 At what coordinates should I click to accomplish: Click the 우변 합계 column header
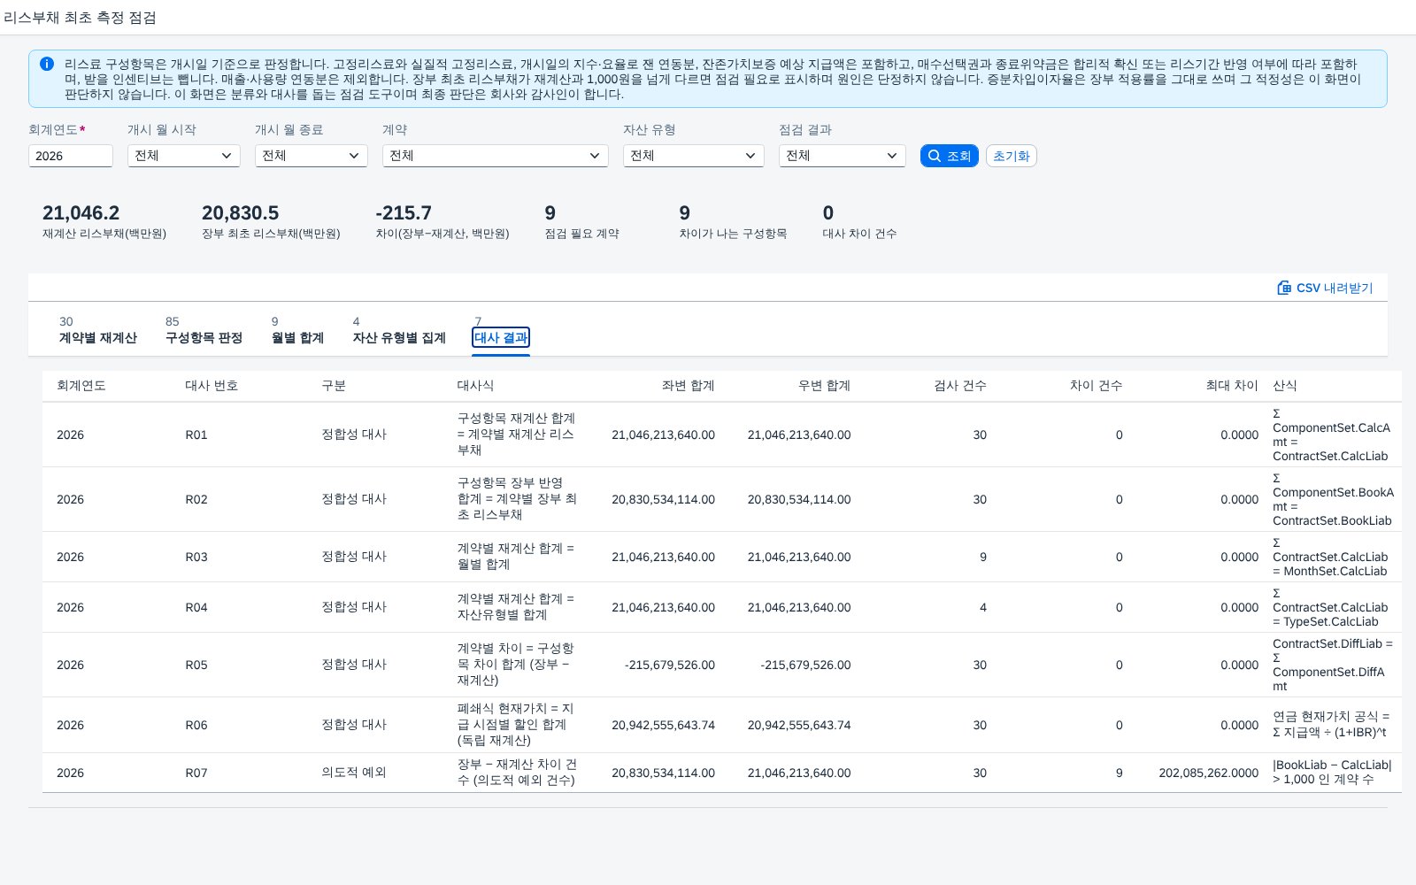824,386
